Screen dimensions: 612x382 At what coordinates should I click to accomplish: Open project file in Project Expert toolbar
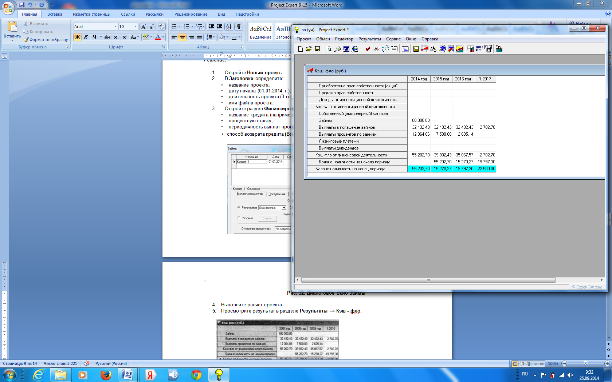(309, 49)
